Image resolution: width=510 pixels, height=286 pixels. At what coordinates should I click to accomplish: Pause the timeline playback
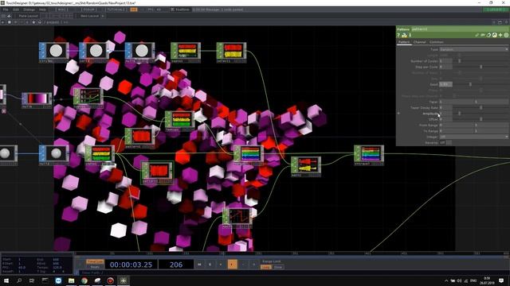point(210,265)
